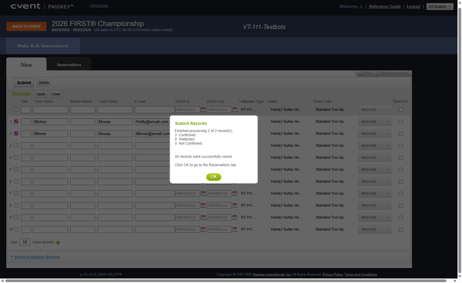
Task: Check row 8 selection checkbox
Action: (x=16, y=205)
